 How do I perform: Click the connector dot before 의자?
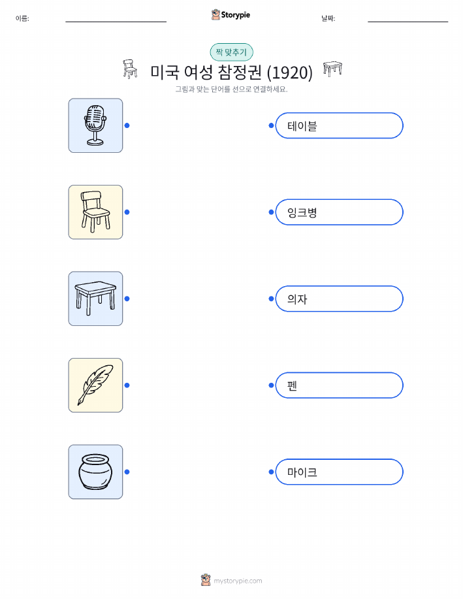coord(271,299)
